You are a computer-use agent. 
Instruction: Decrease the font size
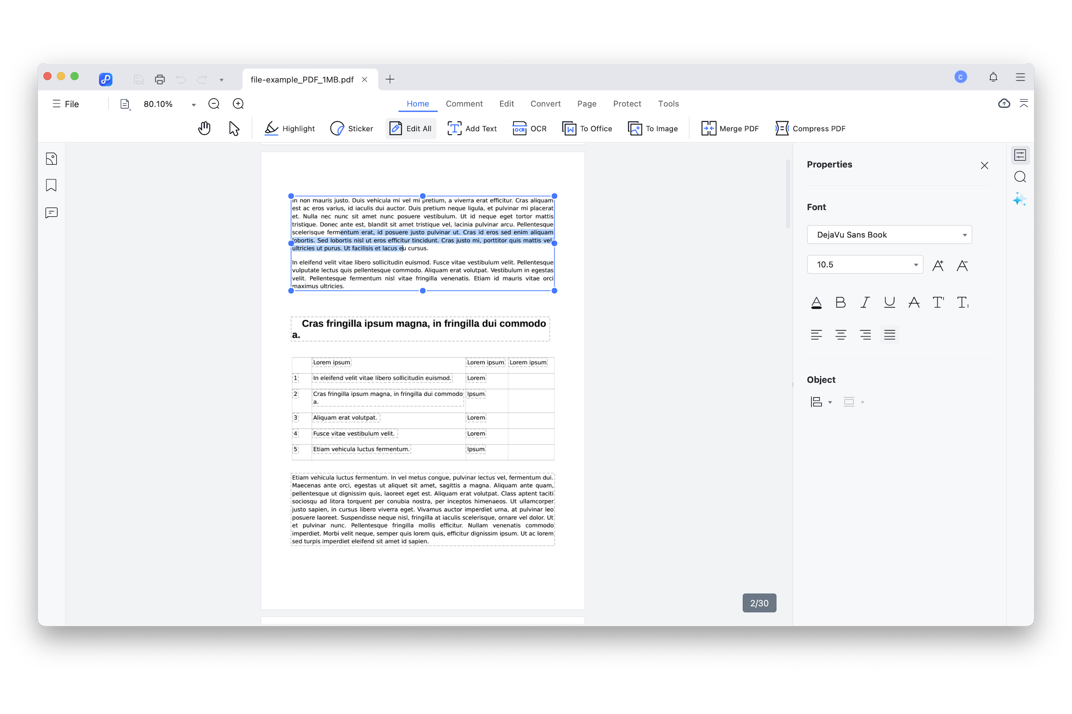point(962,266)
